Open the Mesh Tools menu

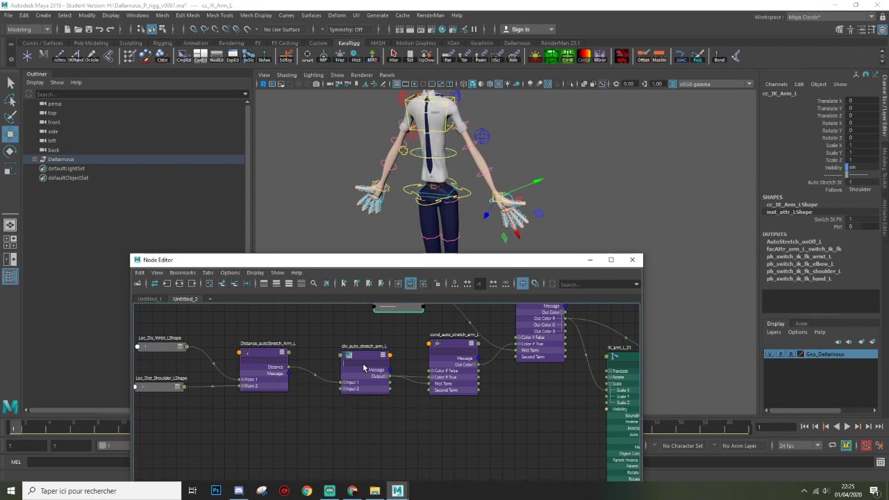coord(219,15)
